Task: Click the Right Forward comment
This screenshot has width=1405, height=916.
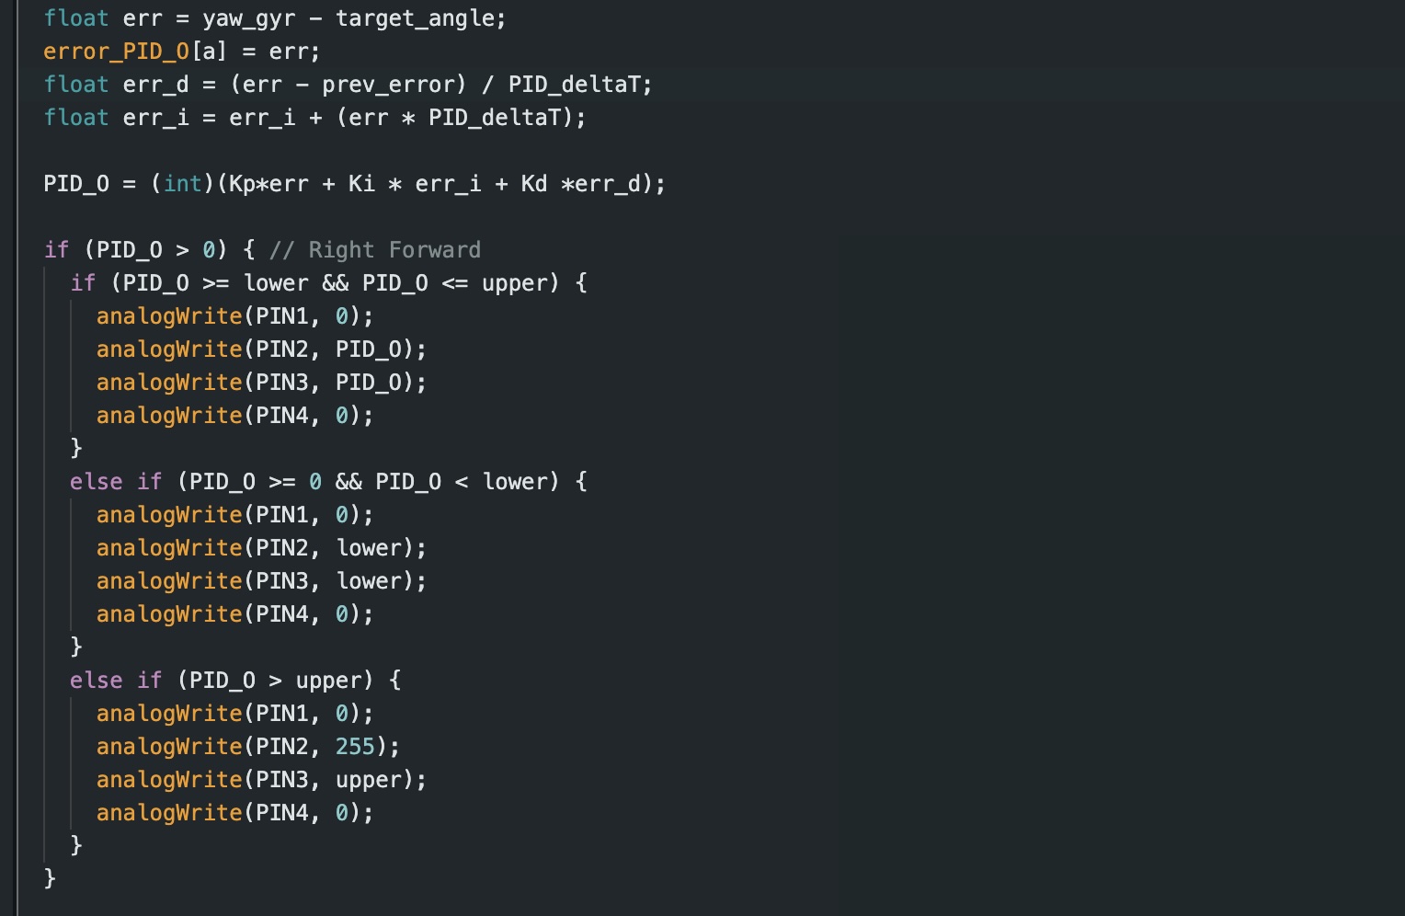Action: (x=375, y=250)
